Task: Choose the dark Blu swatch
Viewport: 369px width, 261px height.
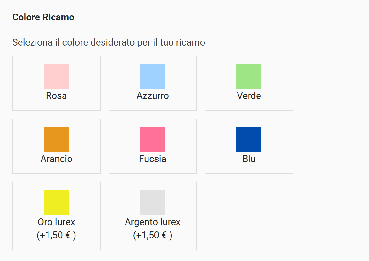Action: [249, 140]
